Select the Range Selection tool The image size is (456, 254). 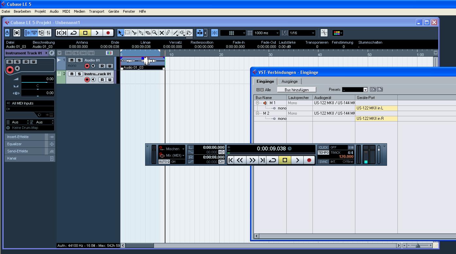pos(127,33)
